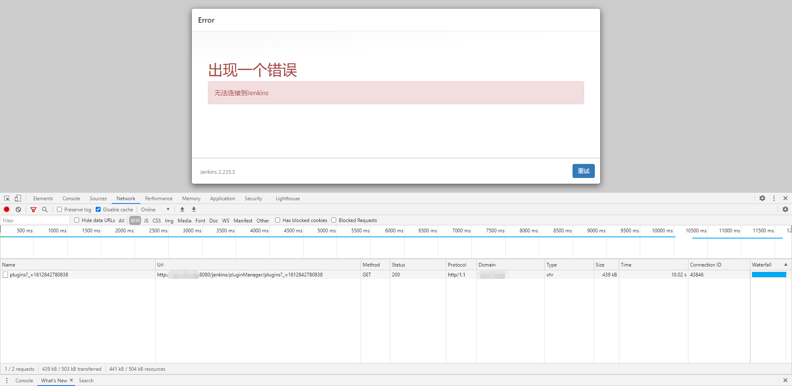
Task: Open the DevTools three-dot customize menu
Action: [x=774, y=198]
